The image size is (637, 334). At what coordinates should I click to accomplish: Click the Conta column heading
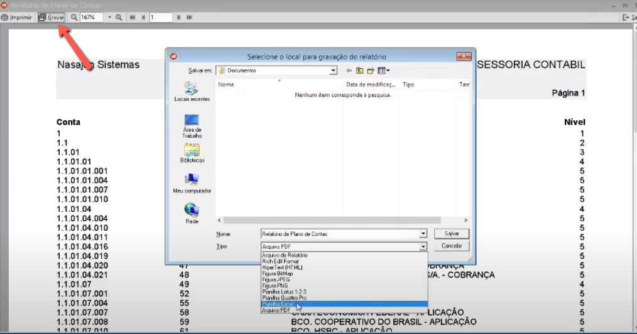point(68,122)
